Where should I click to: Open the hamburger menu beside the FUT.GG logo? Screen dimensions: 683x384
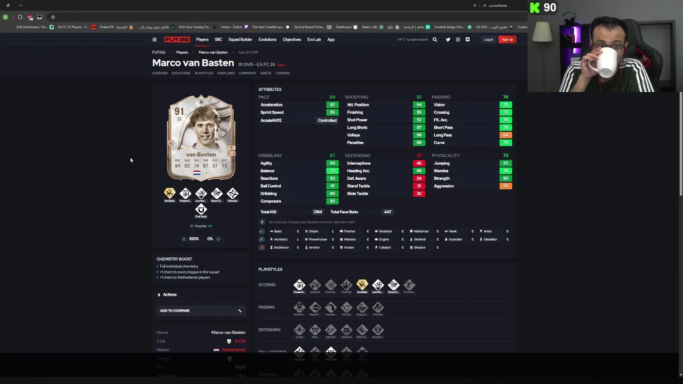(154, 39)
